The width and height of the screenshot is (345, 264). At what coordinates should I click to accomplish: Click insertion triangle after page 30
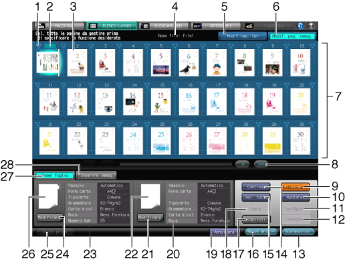pyautogui.click(x=312, y=125)
